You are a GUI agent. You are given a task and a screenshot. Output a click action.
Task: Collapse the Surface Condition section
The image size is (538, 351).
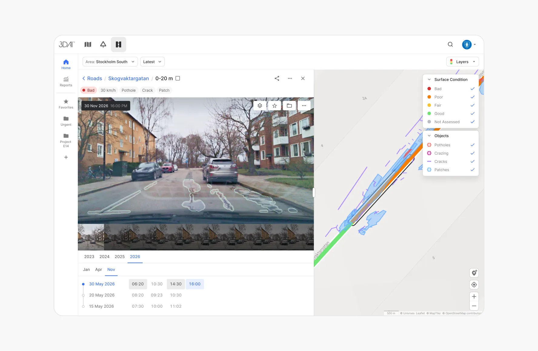[429, 80]
